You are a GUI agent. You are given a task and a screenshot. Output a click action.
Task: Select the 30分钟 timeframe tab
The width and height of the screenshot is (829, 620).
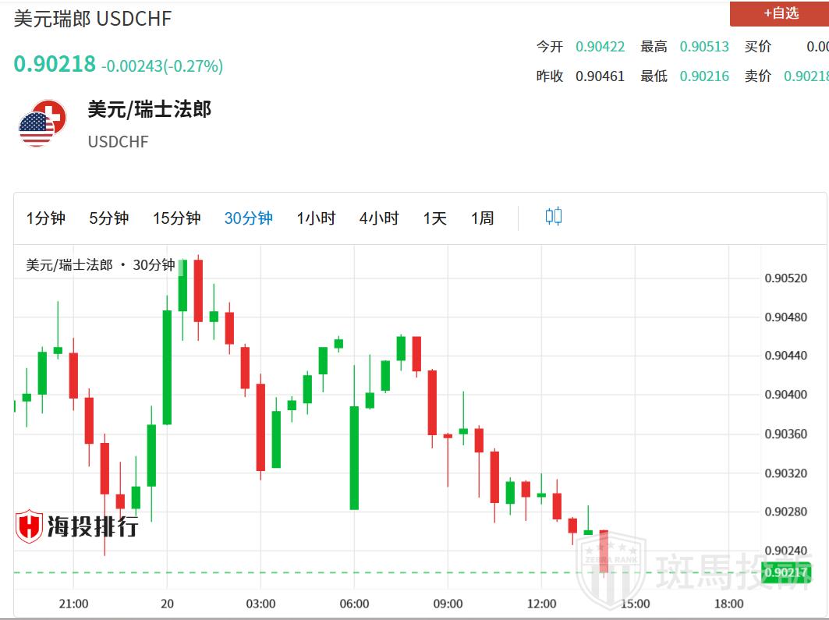249,218
